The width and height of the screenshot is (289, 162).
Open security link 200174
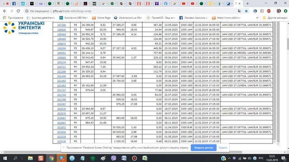(x=61, y=62)
